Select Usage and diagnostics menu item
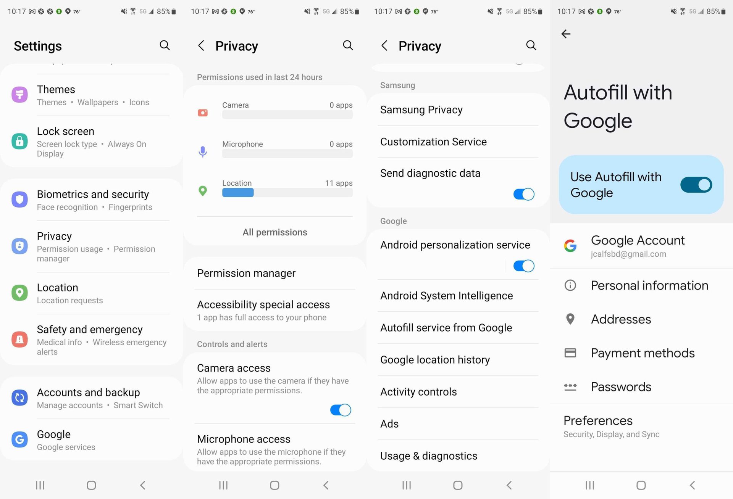This screenshot has height=499, width=733. (x=428, y=456)
